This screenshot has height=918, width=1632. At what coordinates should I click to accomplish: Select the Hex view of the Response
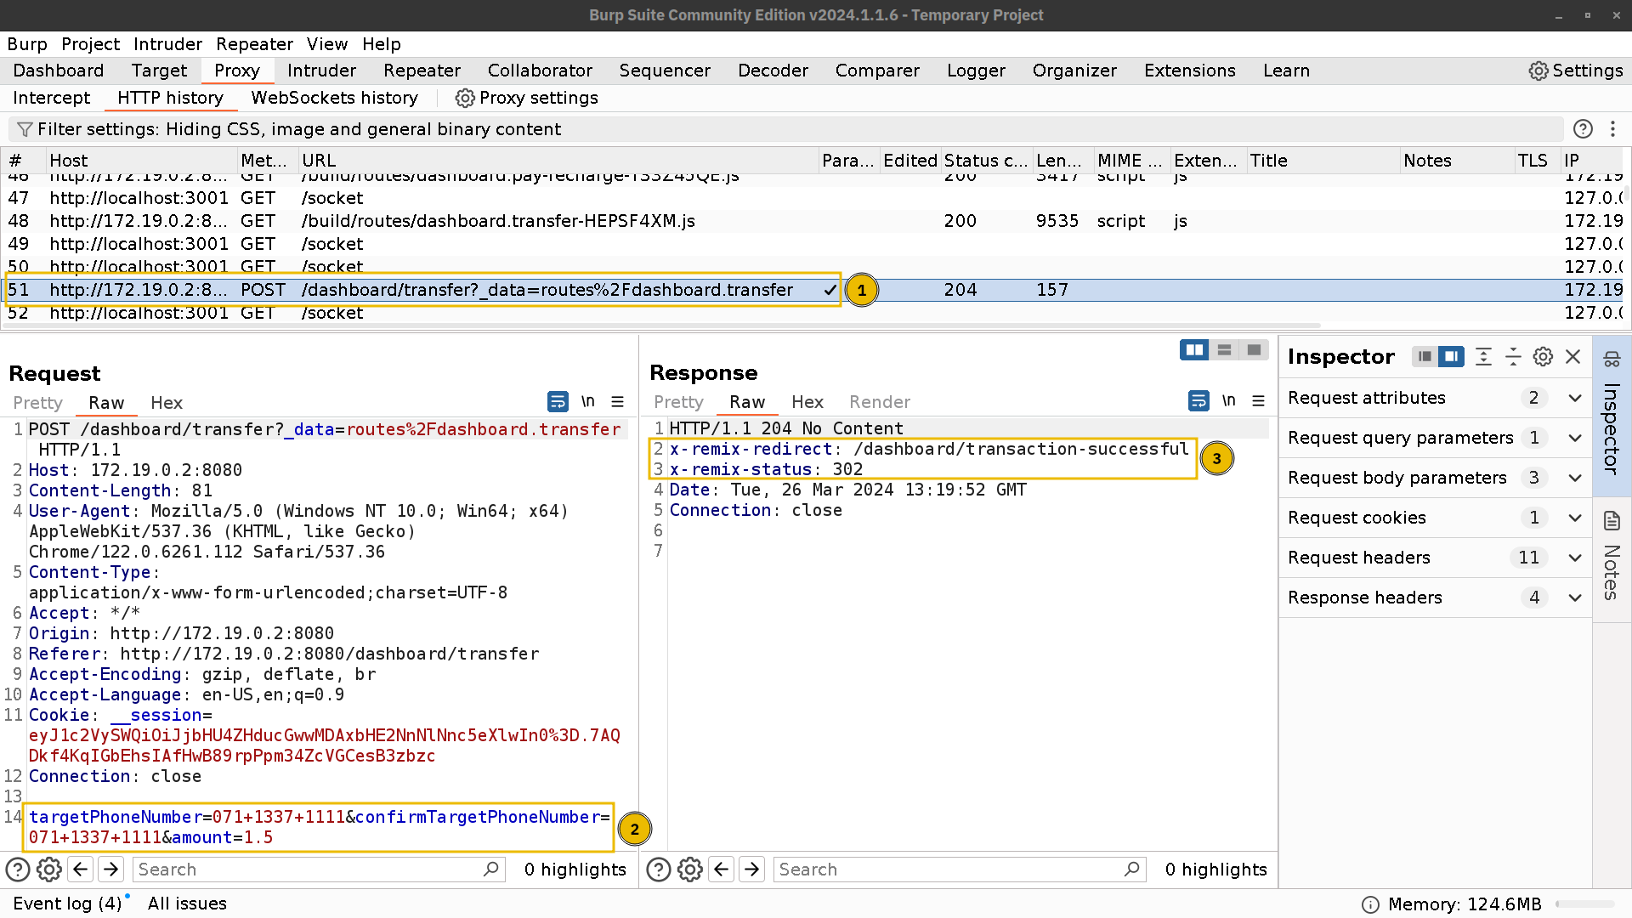[806, 402]
